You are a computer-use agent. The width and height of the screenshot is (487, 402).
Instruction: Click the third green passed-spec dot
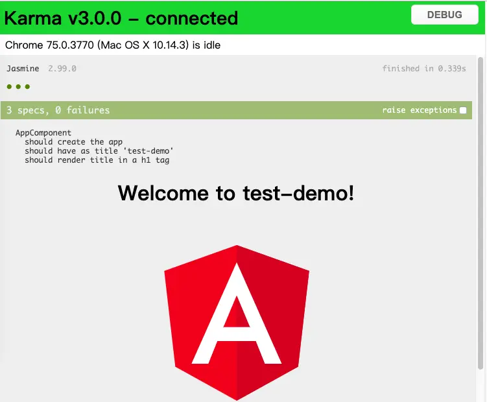tap(27, 87)
